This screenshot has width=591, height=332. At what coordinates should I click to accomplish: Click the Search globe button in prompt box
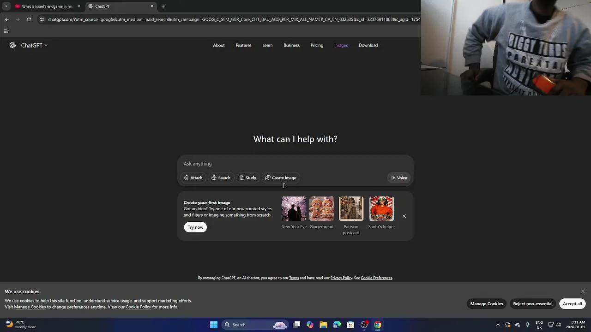coord(221,178)
